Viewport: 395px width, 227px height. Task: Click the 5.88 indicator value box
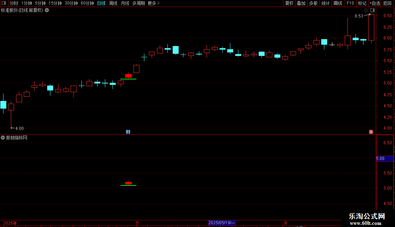pos(385,159)
